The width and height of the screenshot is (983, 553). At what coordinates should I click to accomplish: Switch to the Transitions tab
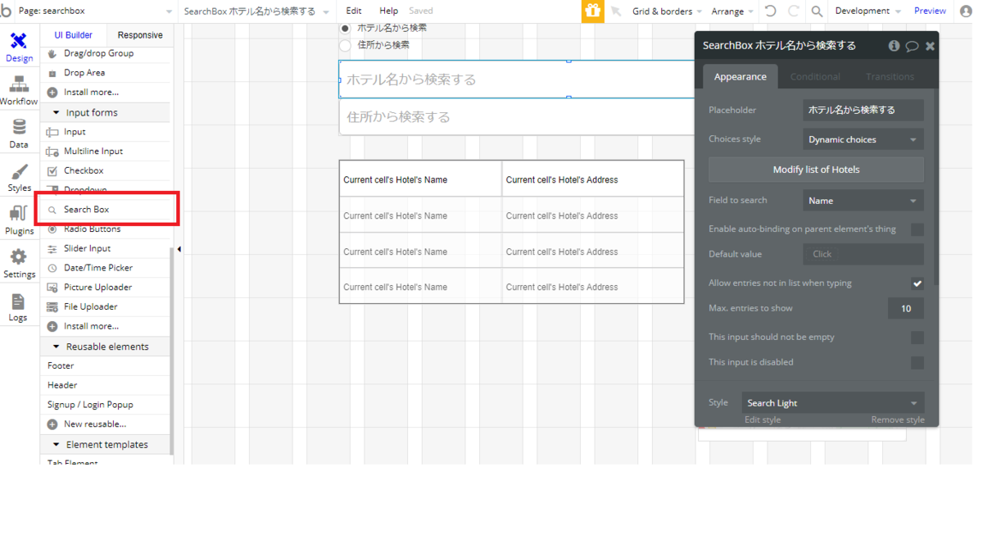pos(890,77)
